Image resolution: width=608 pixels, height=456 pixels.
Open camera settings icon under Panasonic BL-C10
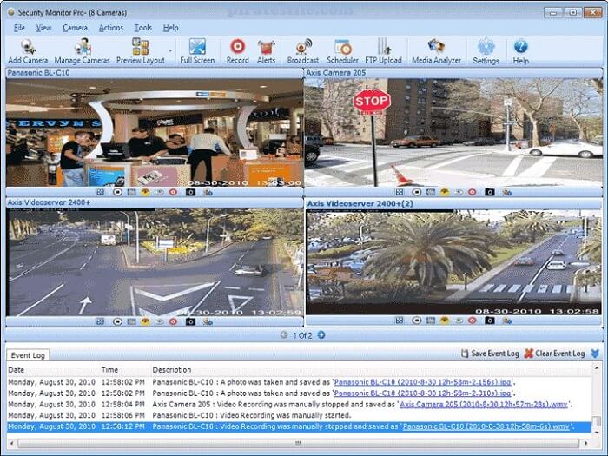[208, 192]
